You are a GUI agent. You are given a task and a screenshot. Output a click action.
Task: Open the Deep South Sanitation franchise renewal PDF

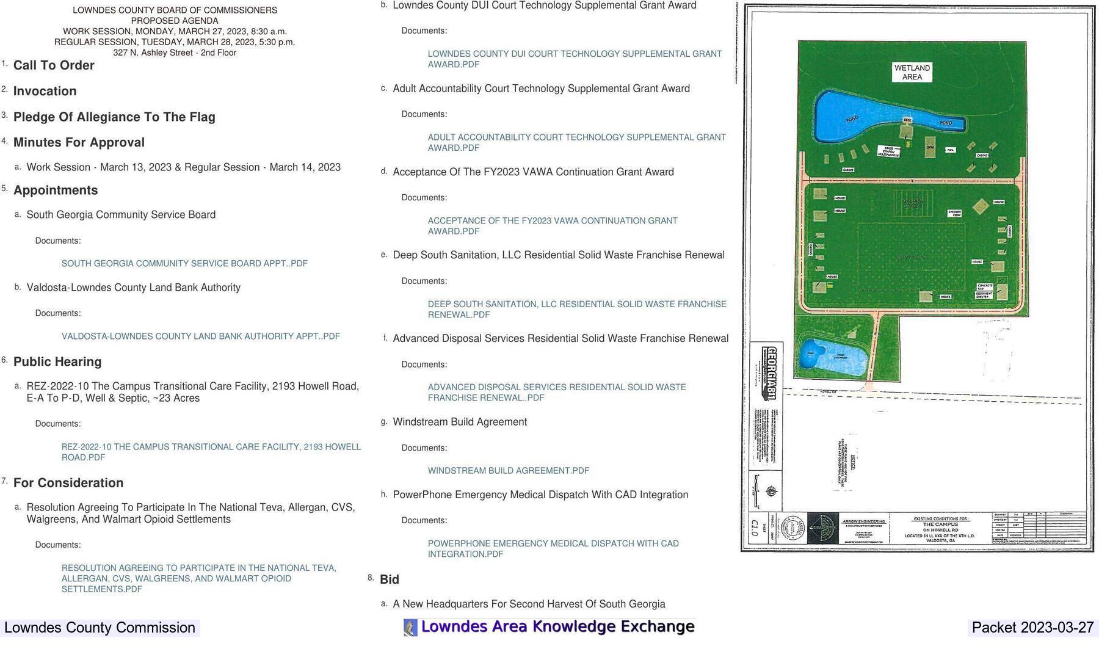[578, 309]
